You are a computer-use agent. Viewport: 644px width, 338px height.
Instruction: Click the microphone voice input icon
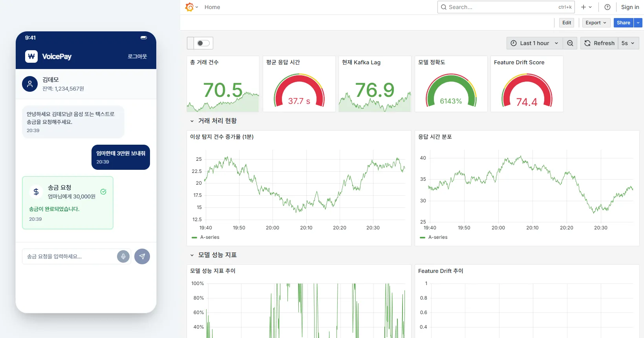123,256
